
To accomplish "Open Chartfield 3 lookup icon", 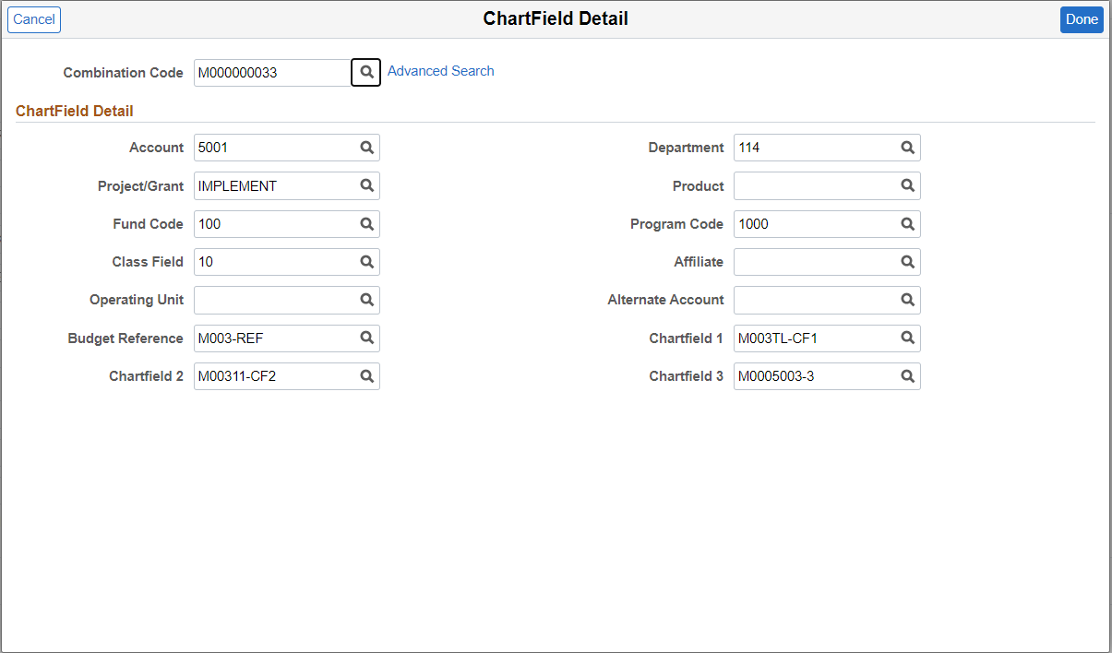I will [x=907, y=375].
